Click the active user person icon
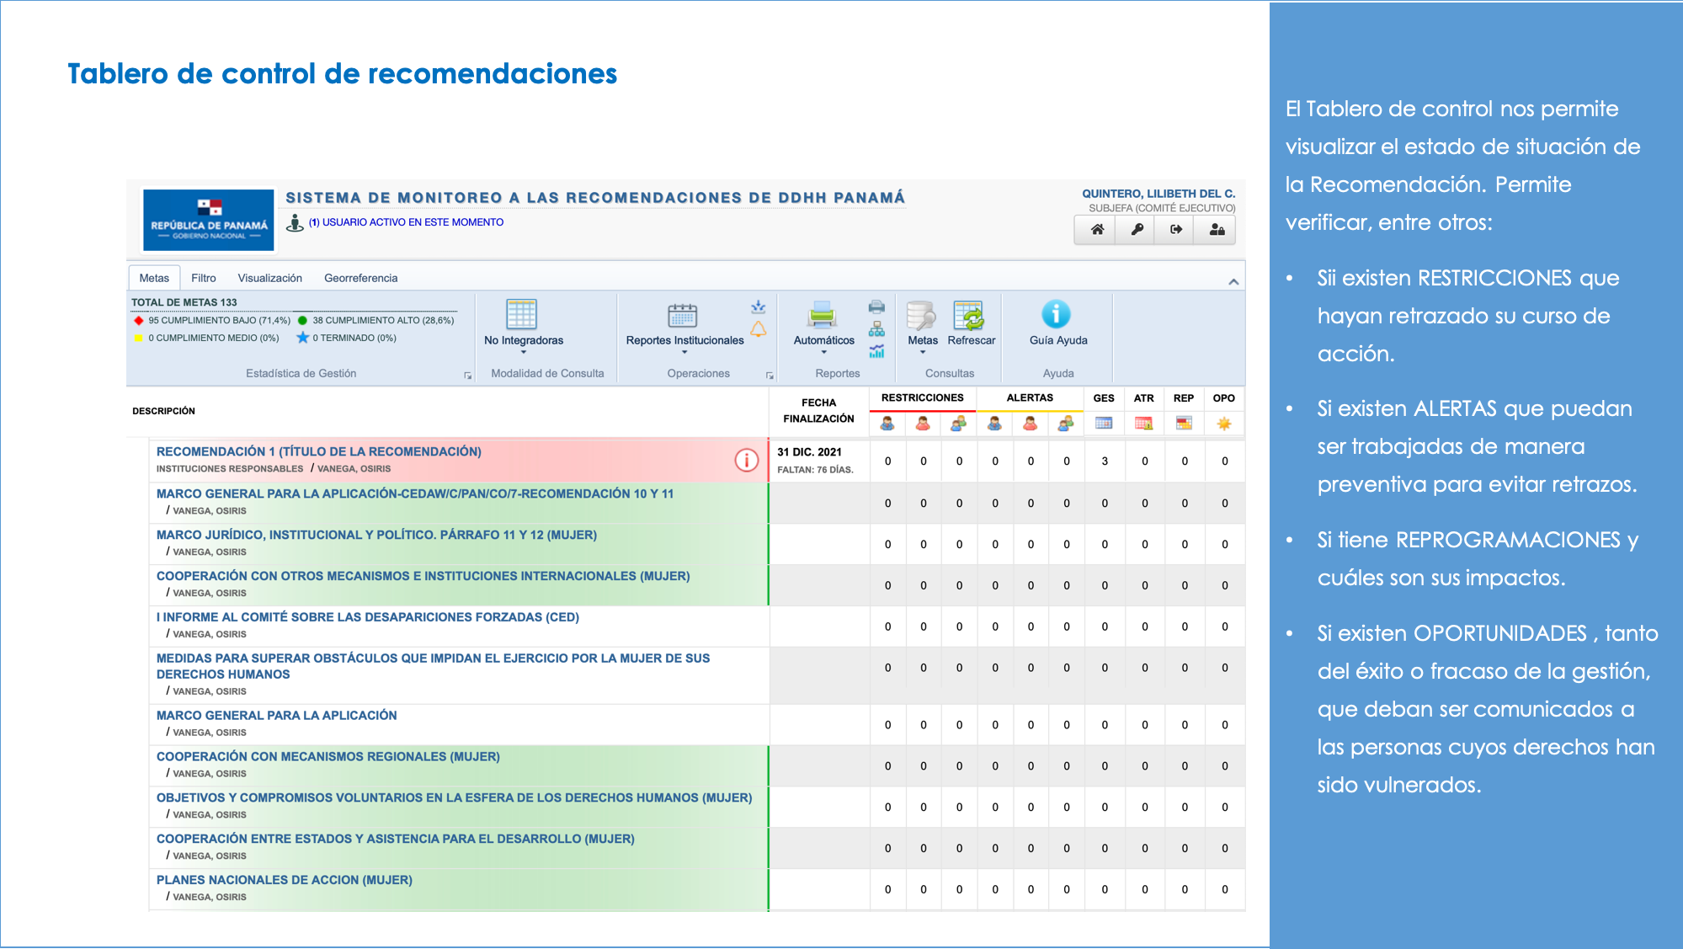Viewport: 1683px width, 949px height. click(x=295, y=223)
